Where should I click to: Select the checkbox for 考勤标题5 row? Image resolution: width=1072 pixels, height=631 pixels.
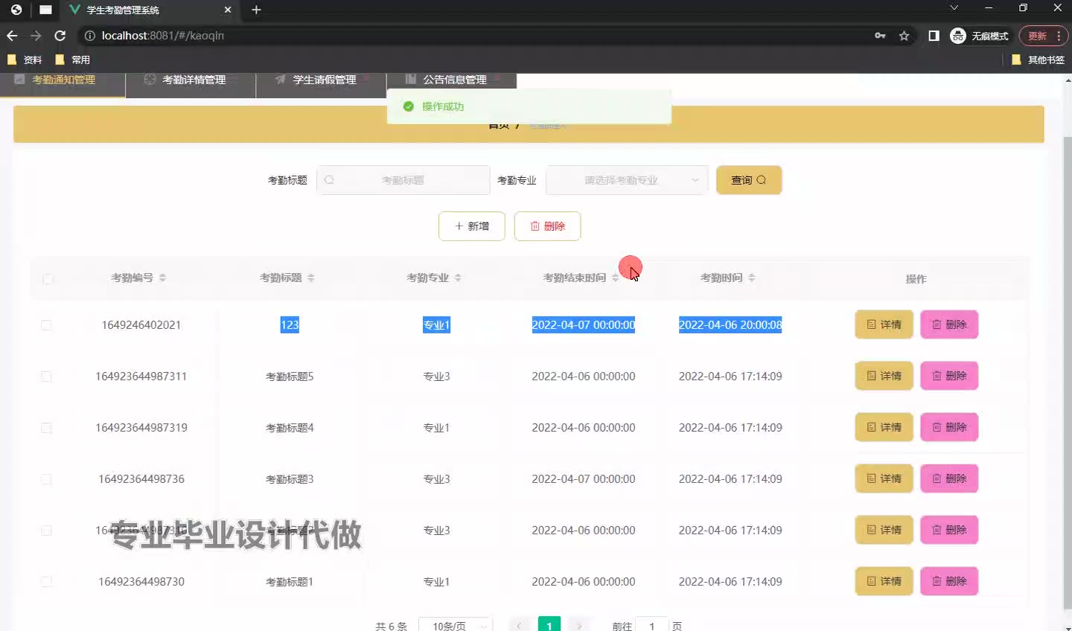tap(46, 377)
